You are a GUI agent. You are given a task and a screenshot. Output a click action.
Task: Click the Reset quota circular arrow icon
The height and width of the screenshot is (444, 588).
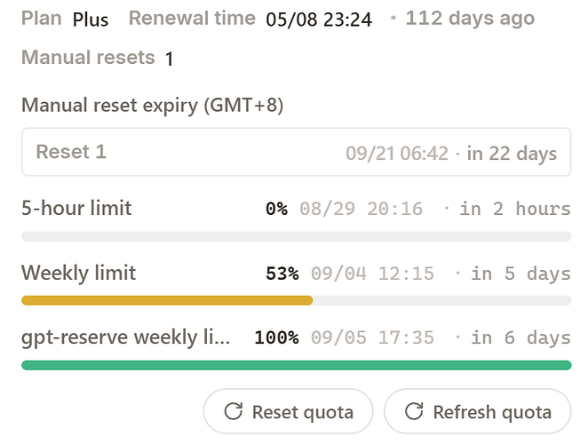coord(234,411)
